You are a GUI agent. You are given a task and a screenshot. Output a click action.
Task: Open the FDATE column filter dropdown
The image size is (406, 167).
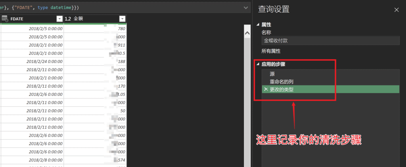tap(59, 19)
